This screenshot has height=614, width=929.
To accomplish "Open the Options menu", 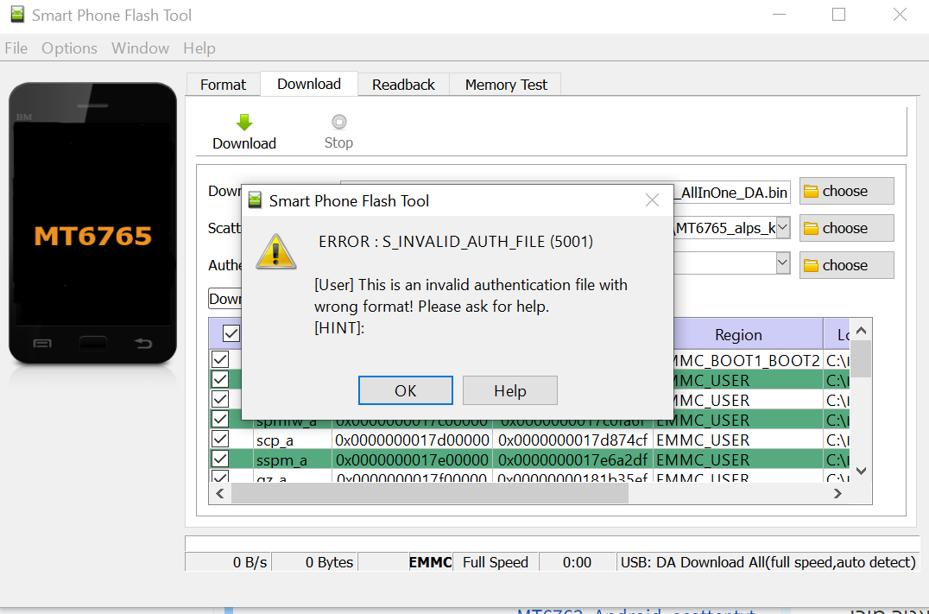I will click(x=69, y=48).
